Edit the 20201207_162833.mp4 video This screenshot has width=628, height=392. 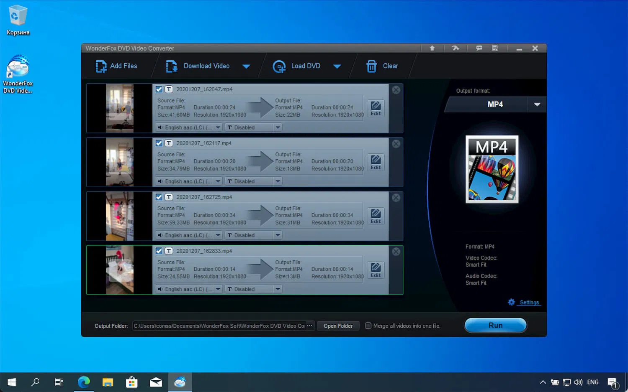click(x=376, y=270)
